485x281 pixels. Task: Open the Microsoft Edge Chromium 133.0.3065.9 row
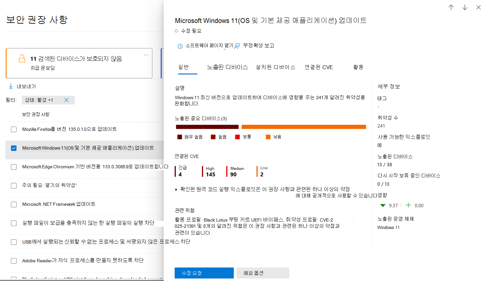click(x=96, y=167)
